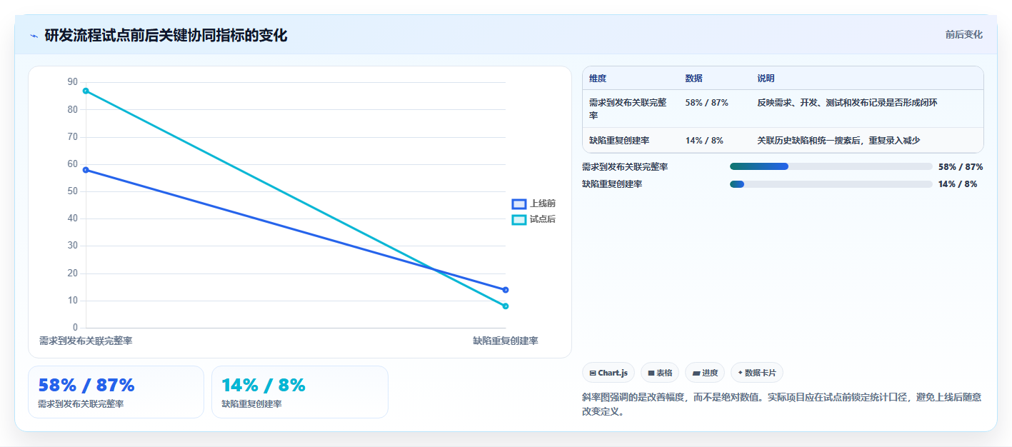This screenshot has height=447, width=1012.
Task: Click the 需求到发布关联完整率 x-axis label
Action: coord(86,341)
